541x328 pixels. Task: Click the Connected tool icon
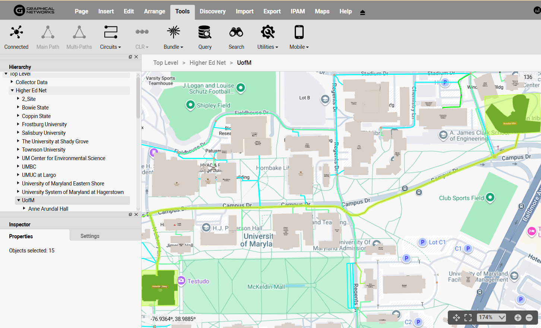16,33
